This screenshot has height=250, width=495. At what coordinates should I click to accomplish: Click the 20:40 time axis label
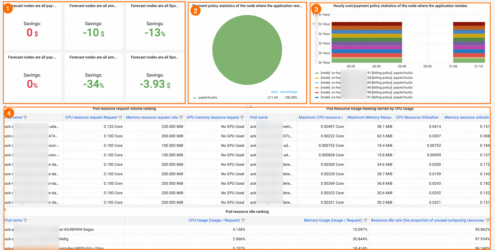[x=402, y=66]
